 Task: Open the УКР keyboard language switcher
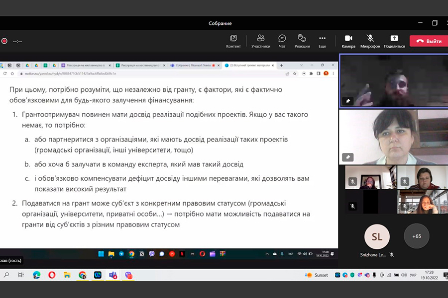(x=413, y=275)
